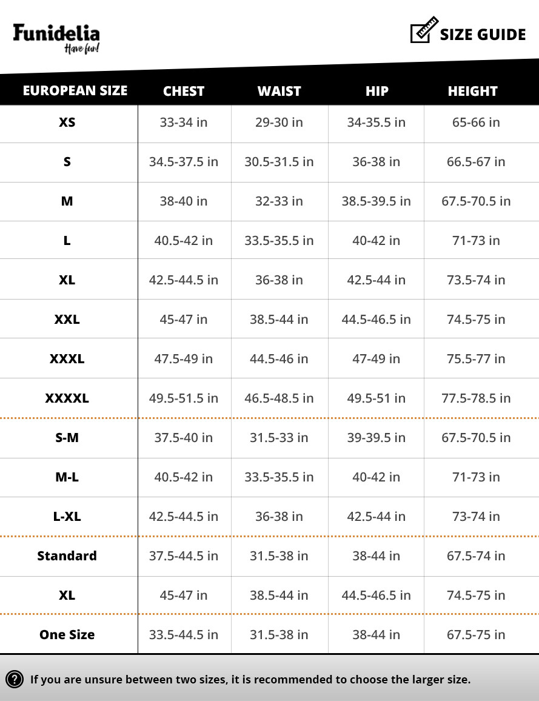Click the M-L size row label
539x701 pixels.
click(67, 477)
